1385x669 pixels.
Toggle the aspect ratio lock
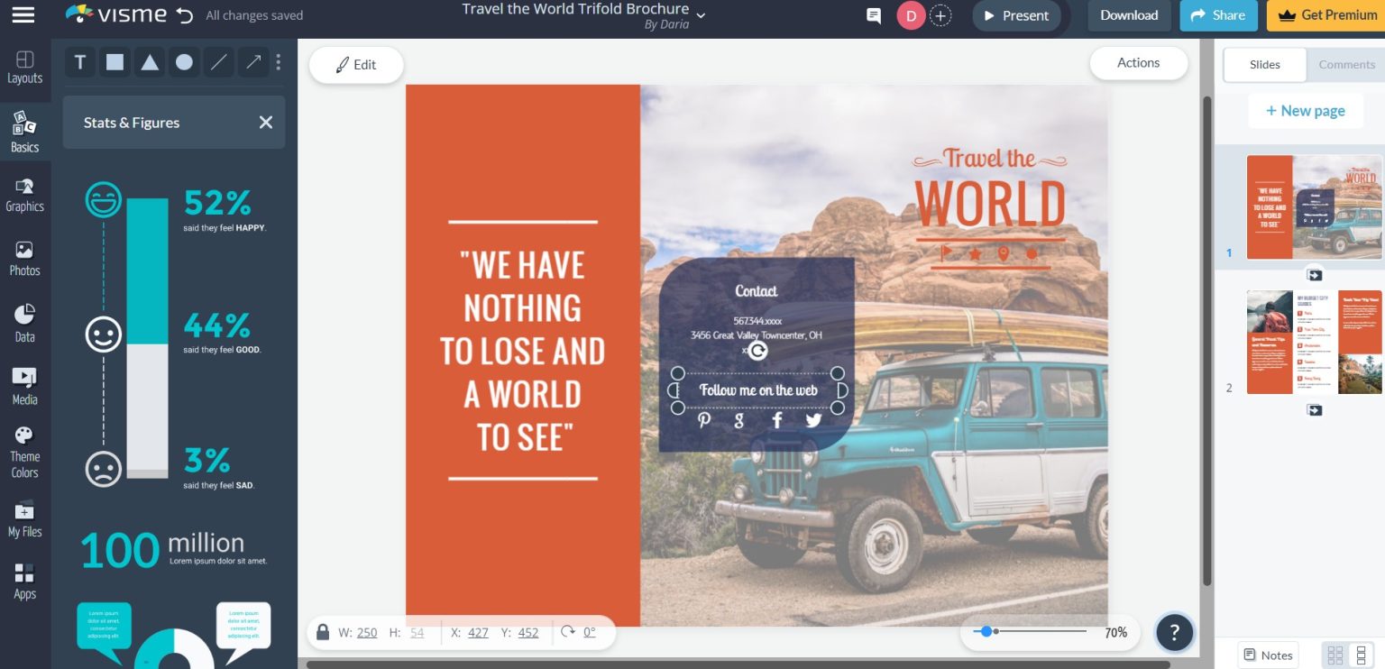tap(323, 632)
